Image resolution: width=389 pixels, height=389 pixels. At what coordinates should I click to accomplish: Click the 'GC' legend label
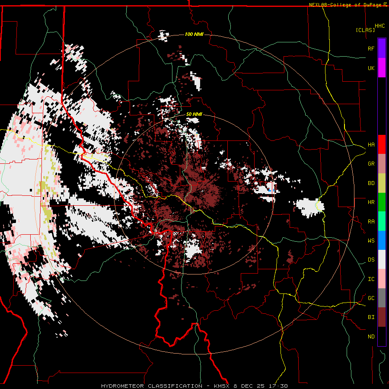tap(371, 298)
